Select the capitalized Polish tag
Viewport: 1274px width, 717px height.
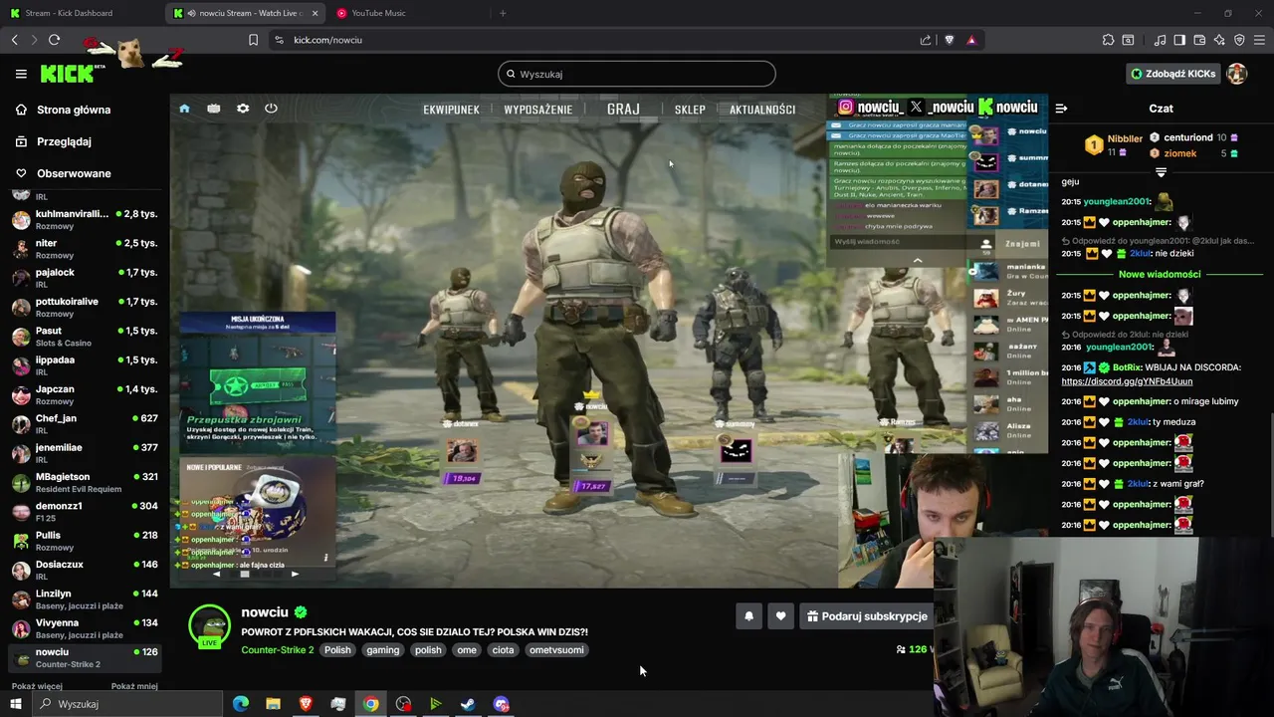point(337,650)
